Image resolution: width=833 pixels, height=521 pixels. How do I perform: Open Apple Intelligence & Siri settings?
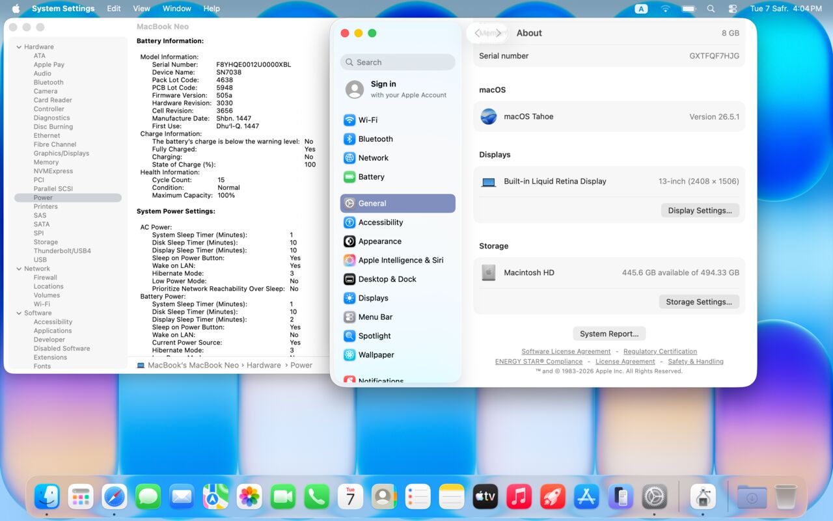[x=398, y=260]
